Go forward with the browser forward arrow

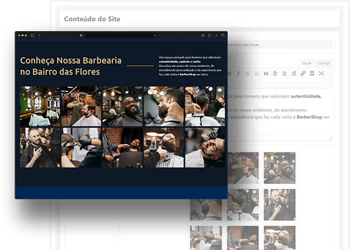(44, 36)
